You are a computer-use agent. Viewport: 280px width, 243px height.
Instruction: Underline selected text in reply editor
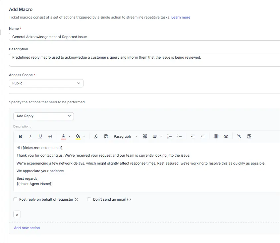(40, 136)
